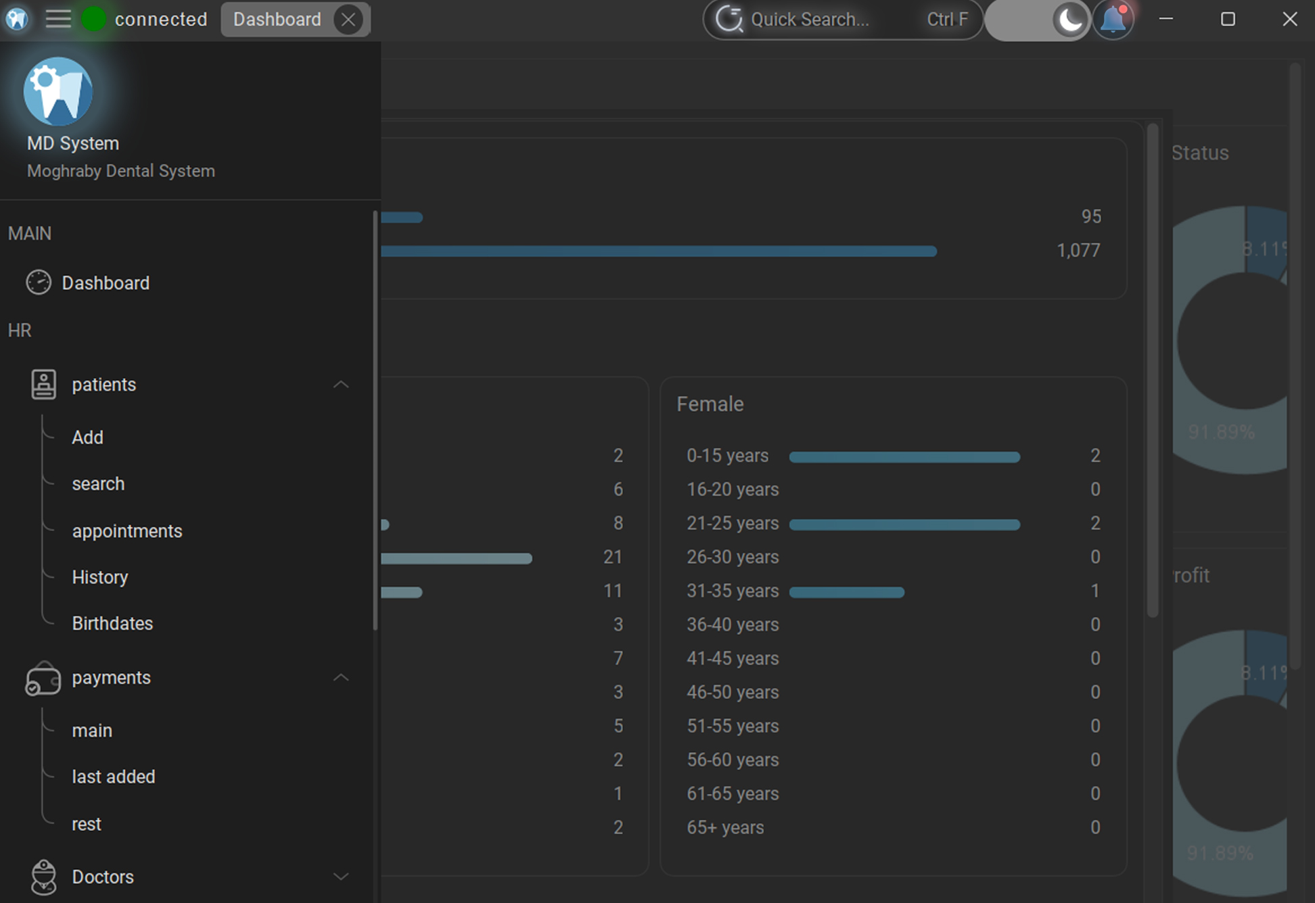
Task: Open the patients Birthdates item
Action: tap(112, 623)
